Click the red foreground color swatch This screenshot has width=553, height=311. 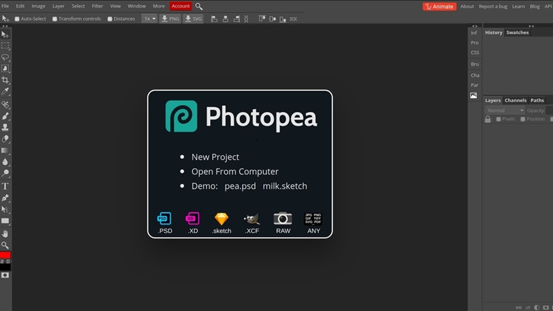pyautogui.click(x=5, y=255)
